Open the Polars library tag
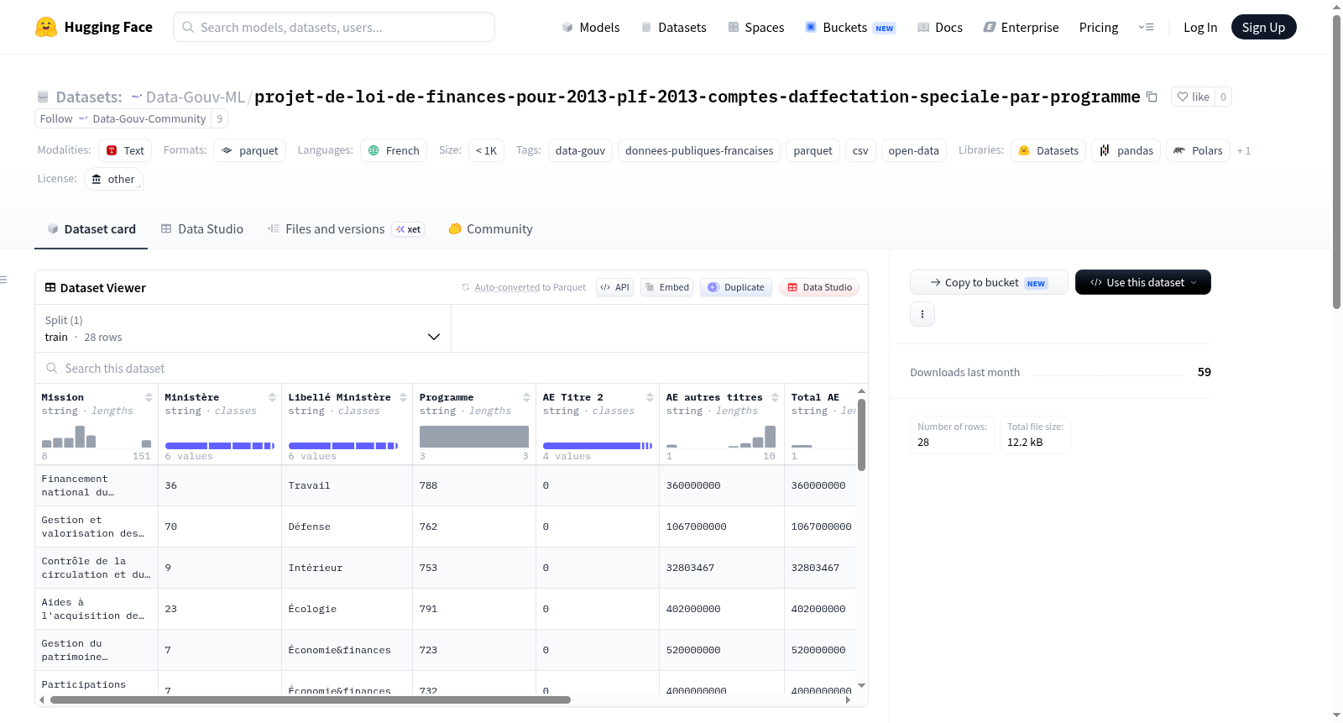Viewport: 1343px width, 723px height. 1198,150
